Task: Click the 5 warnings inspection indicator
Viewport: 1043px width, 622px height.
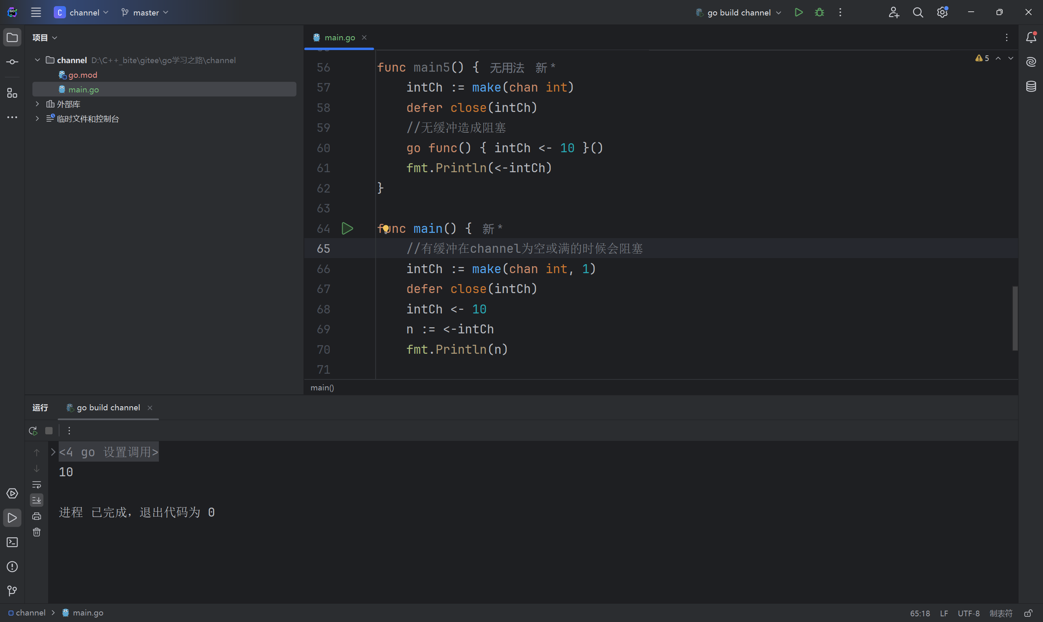Action: 982,58
